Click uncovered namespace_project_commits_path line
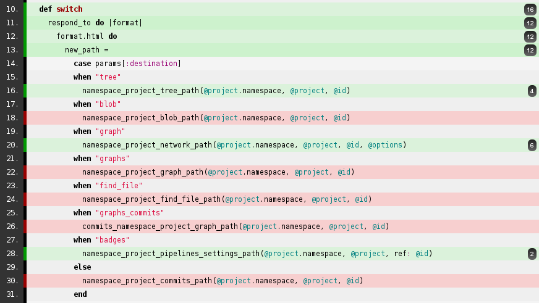Screen dimensions: 539x303 pyautogui.click(x=223, y=281)
